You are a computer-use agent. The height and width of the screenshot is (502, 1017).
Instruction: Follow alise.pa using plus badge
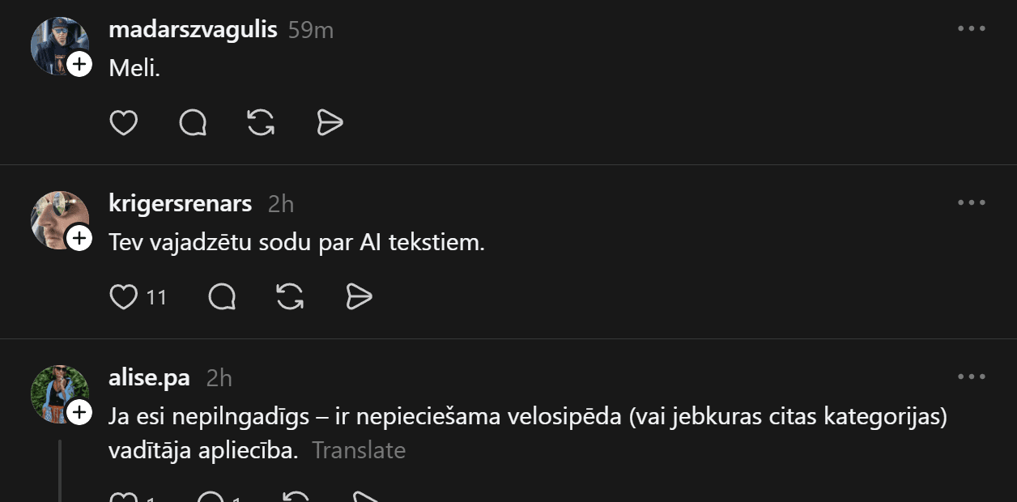[79, 412]
